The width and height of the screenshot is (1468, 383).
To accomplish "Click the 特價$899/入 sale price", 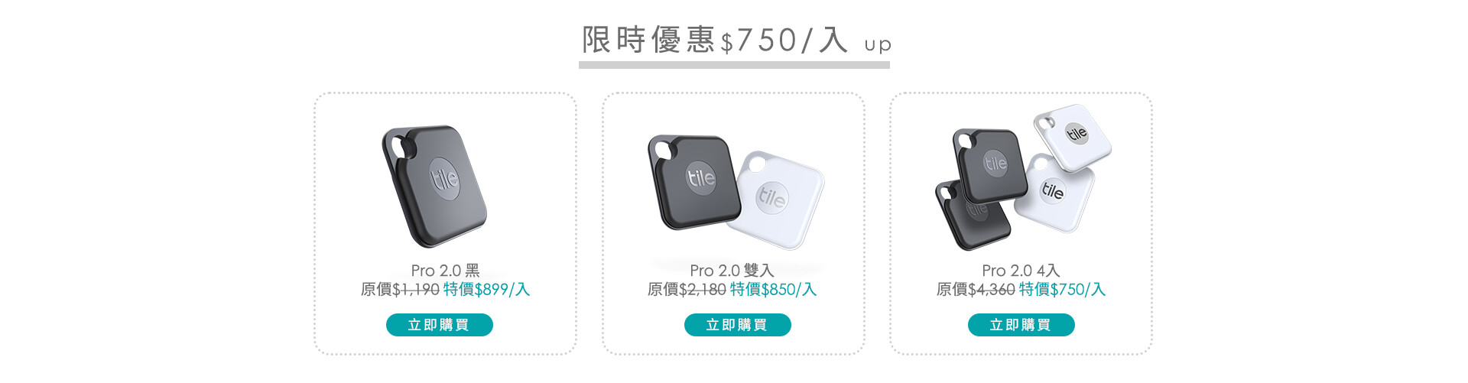I will tap(487, 290).
